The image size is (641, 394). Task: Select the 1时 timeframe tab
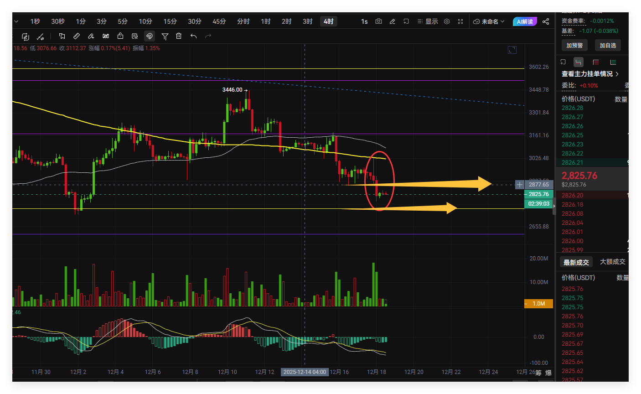[266, 21]
